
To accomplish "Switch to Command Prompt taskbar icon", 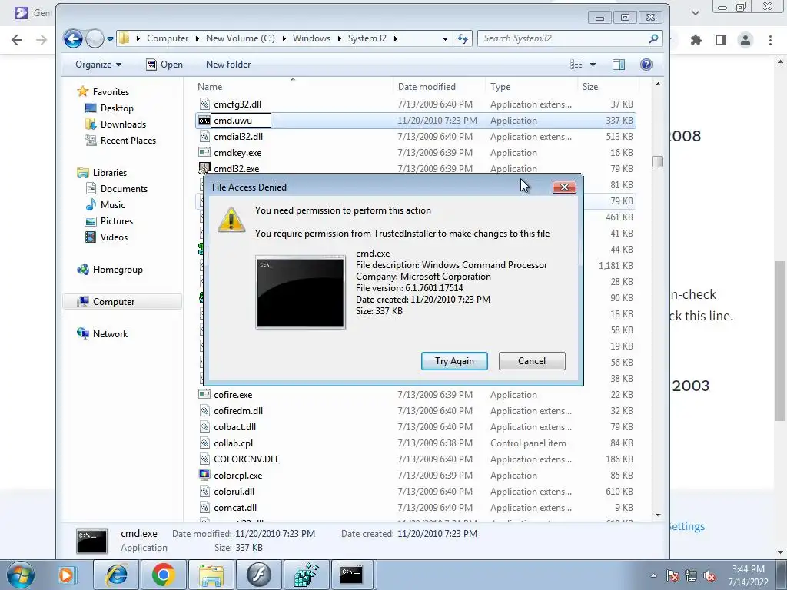I will (x=351, y=575).
